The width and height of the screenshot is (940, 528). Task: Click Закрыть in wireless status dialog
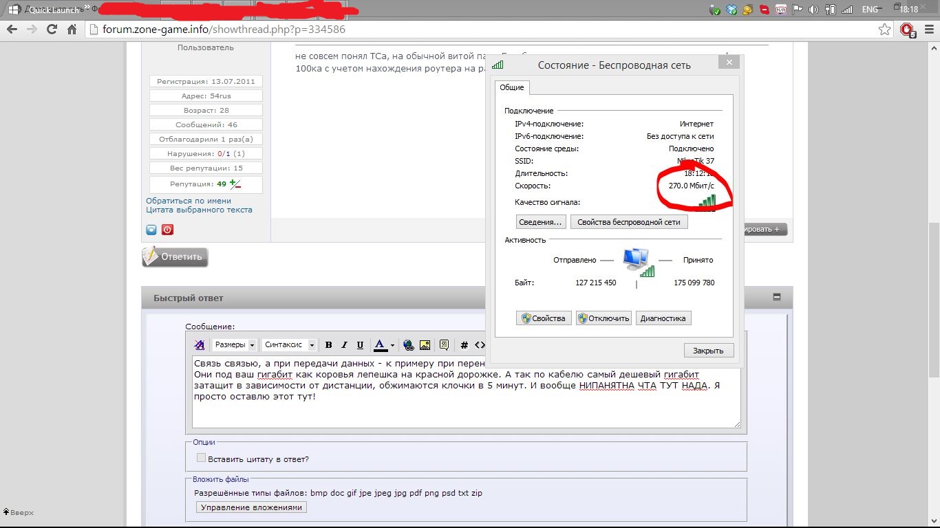[709, 351]
